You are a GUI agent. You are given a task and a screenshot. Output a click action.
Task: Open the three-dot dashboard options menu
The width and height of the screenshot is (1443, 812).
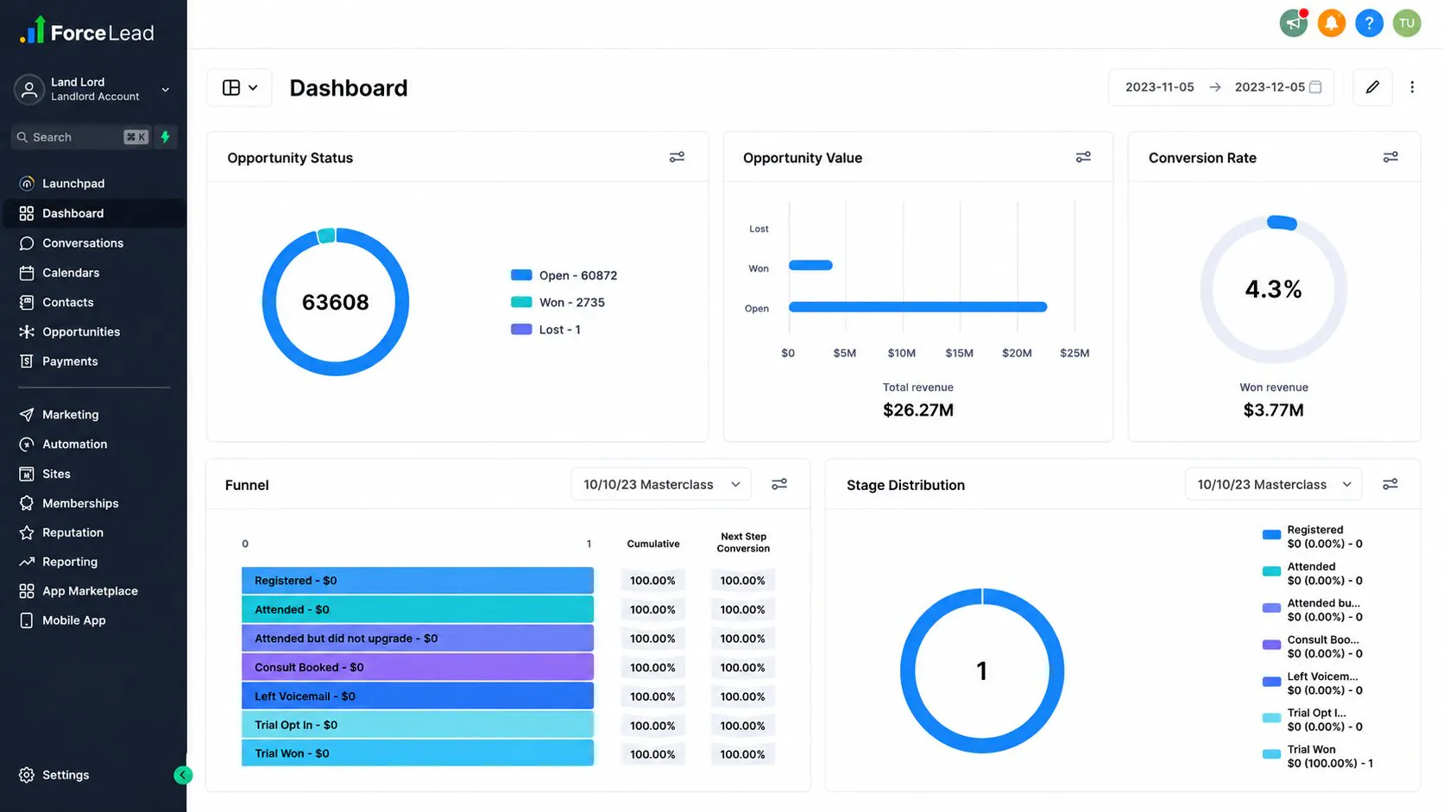click(x=1412, y=87)
